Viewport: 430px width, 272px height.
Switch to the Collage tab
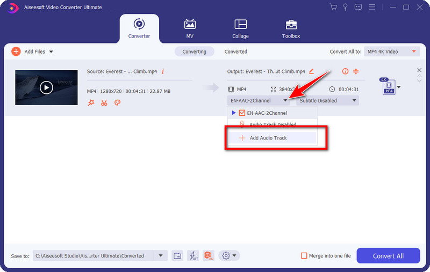pos(240,28)
